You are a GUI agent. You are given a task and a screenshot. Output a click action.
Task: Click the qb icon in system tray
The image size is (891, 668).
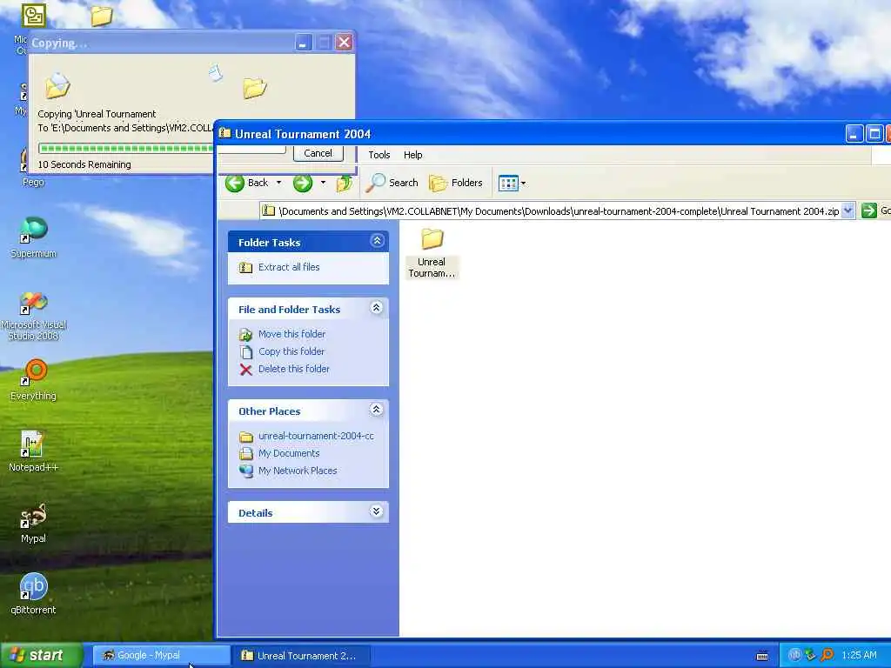tap(794, 655)
